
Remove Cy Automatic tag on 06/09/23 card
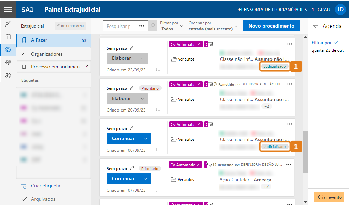[x=199, y=124]
